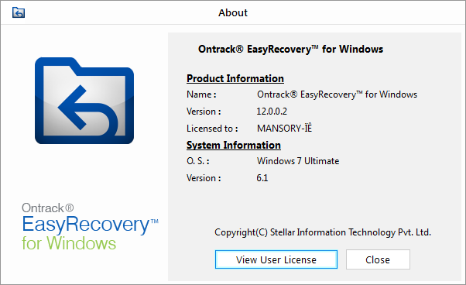Click the bold Ontrack EasyRecovery for Windows title
466x285 pixels.
(290, 49)
